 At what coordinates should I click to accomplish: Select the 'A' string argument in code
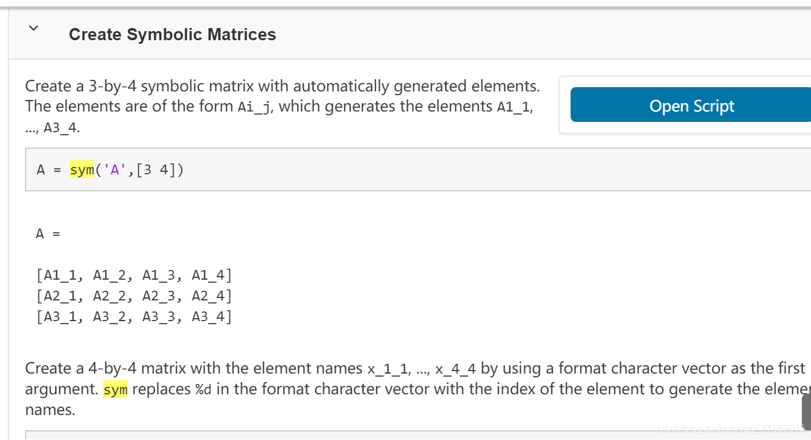click(x=115, y=169)
